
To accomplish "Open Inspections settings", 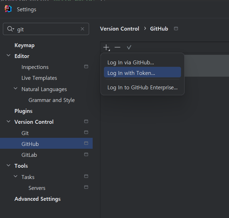I will pyautogui.click(x=35, y=67).
